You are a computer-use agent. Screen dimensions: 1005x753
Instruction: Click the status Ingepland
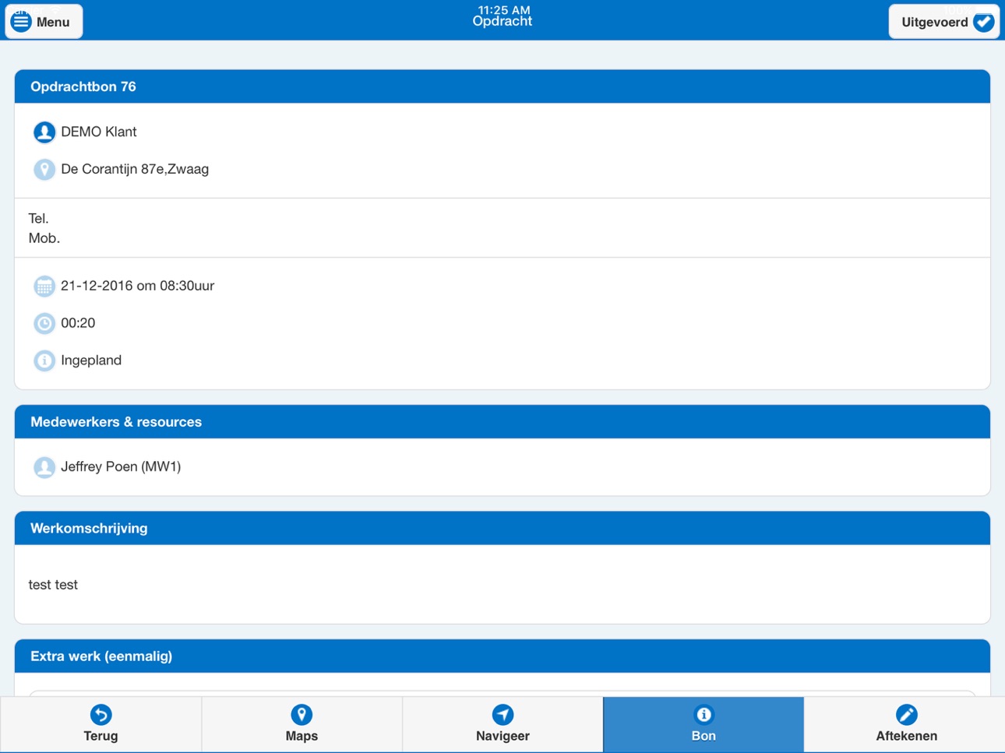click(x=91, y=361)
